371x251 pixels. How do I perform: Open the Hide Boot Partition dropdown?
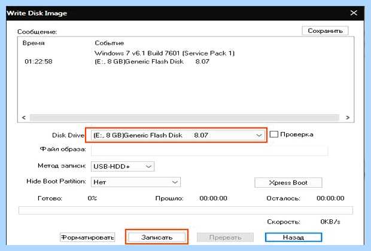click(x=136, y=182)
